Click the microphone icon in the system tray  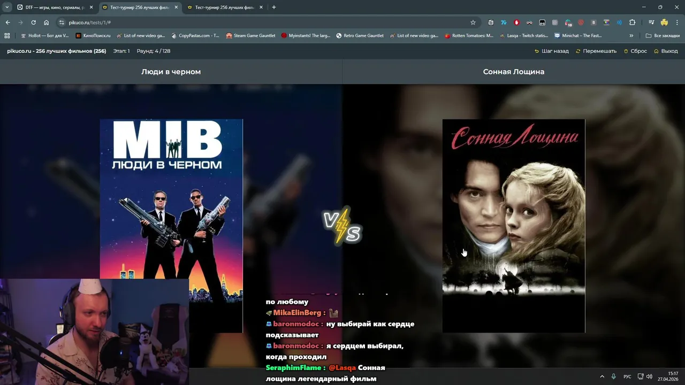(x=614, y=376)
